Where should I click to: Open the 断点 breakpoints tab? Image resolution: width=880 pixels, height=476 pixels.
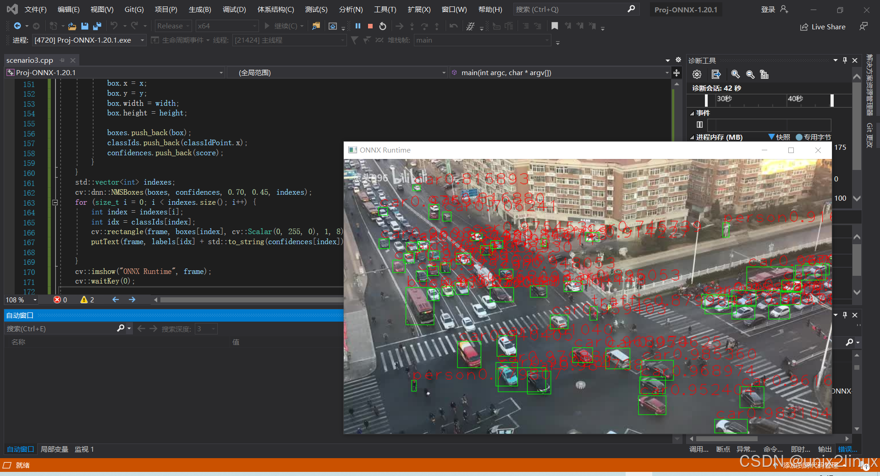pos(723,449)
